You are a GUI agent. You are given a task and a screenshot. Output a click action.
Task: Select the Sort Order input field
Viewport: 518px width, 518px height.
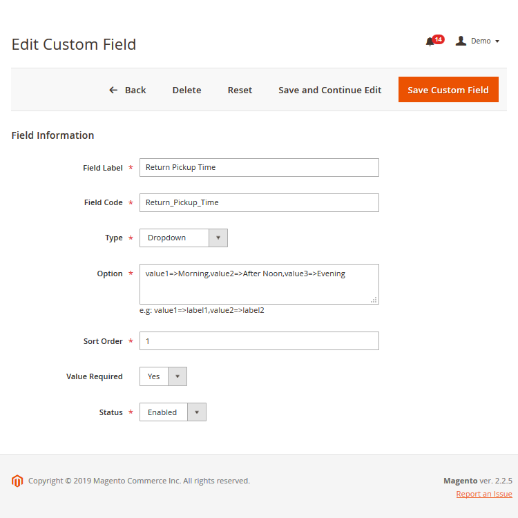coord(259,341)
